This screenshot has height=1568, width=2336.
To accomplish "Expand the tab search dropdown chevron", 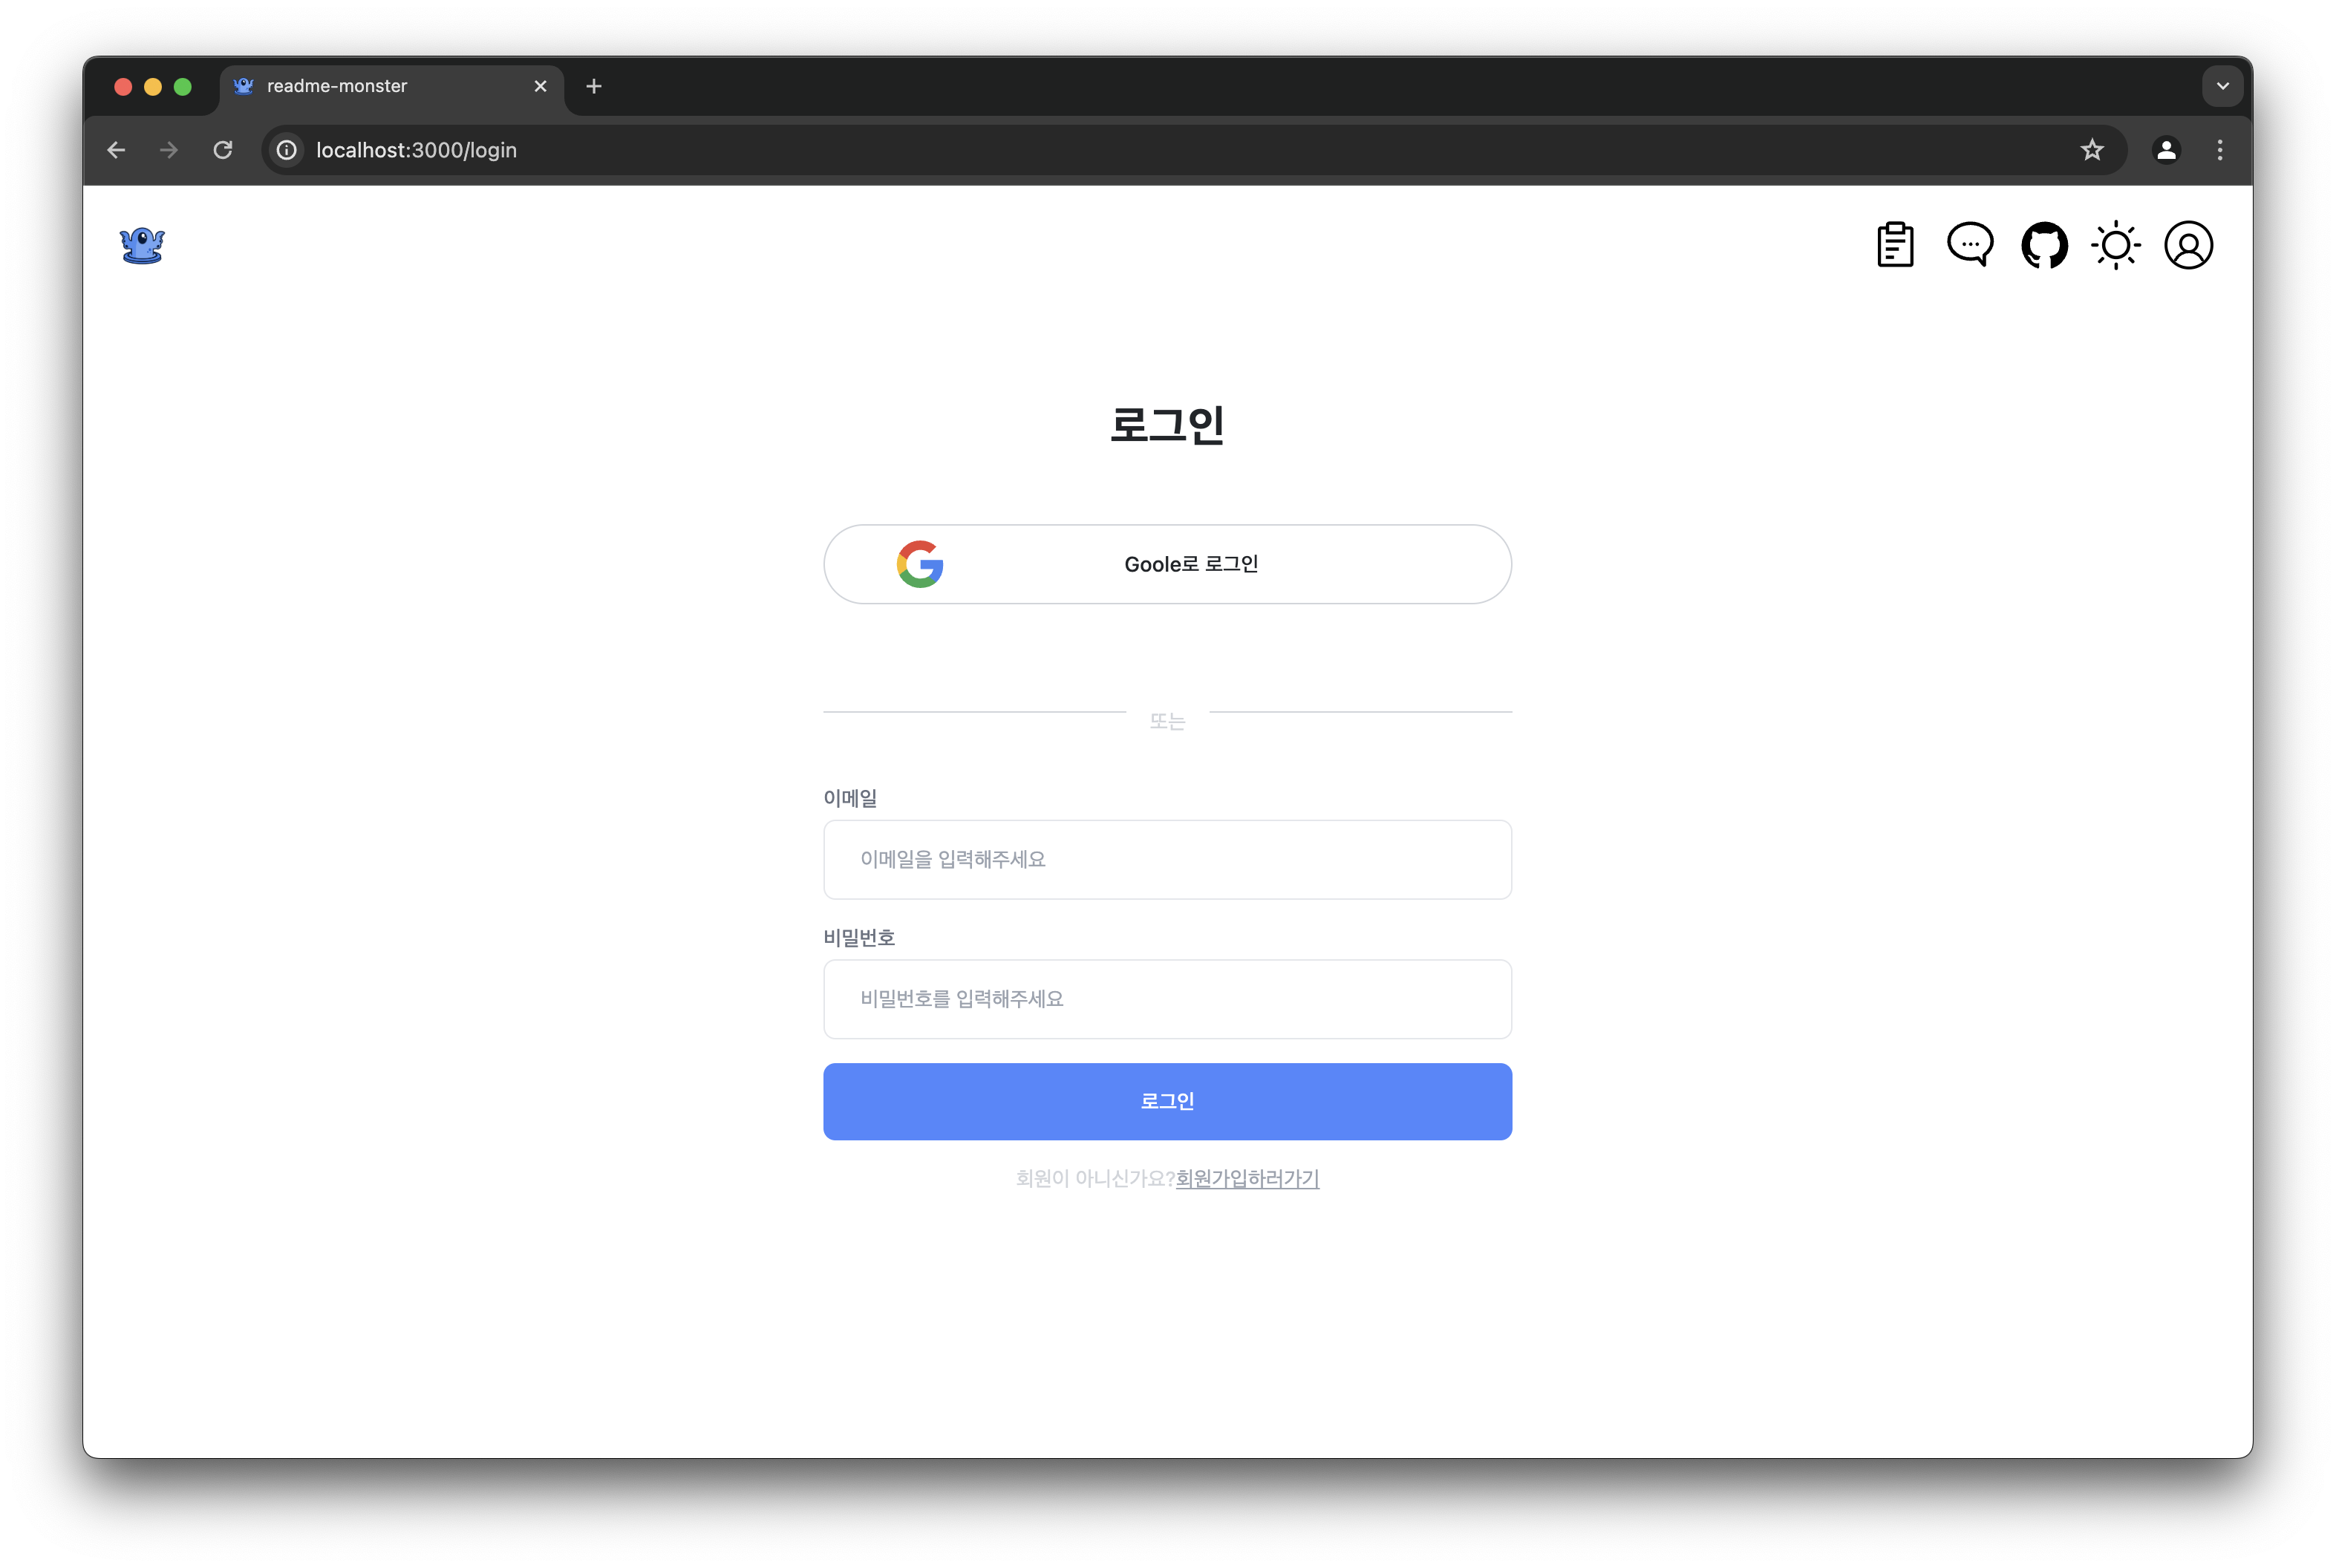I will (2222, 86).
